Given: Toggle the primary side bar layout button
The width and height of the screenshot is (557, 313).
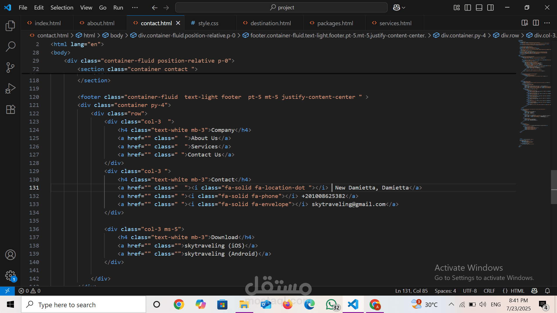Looking at the screenshot, I should pyautogui.click(x=468, y=8).
